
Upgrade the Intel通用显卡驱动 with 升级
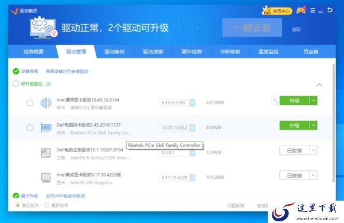point(295,101)
